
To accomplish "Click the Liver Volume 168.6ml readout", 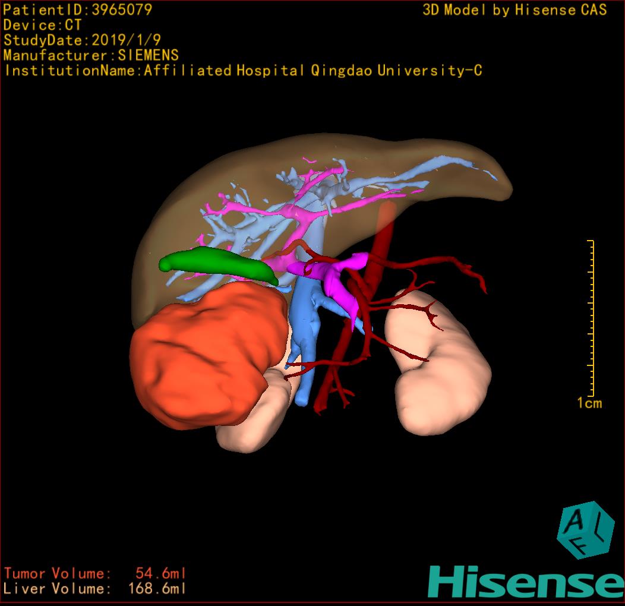I will pos(95,589).
